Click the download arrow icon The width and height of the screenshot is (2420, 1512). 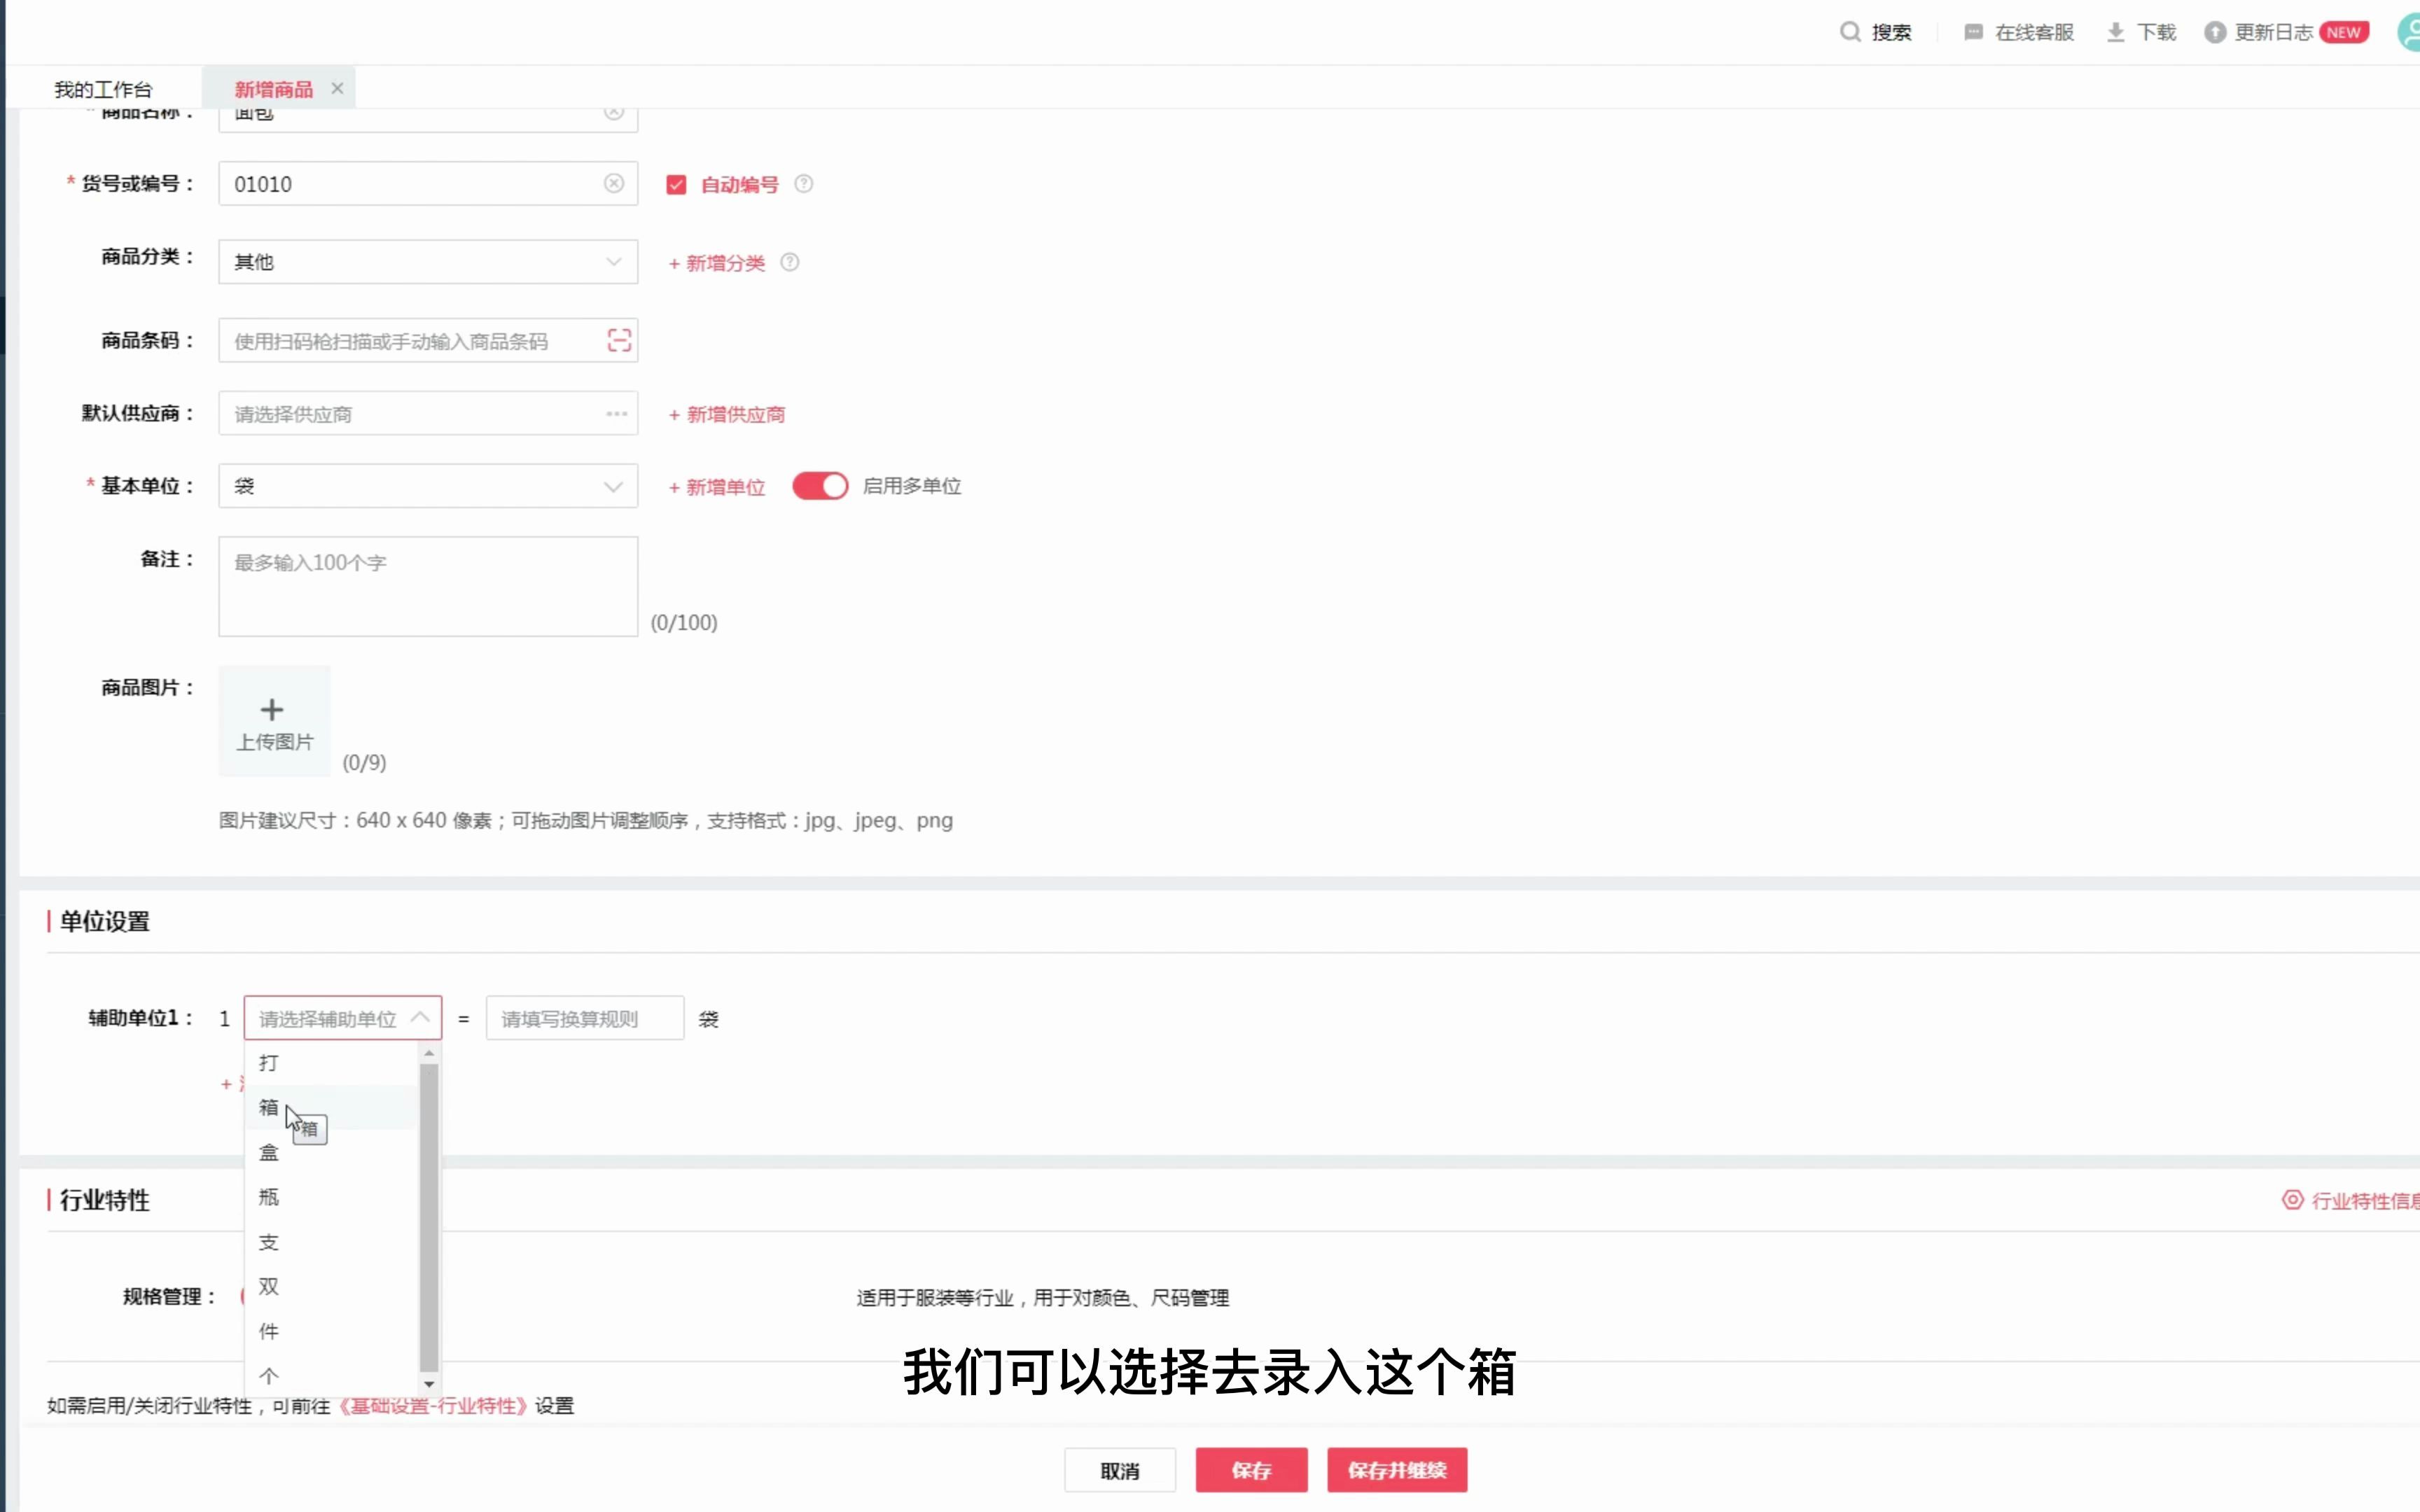pos(2115,32)
